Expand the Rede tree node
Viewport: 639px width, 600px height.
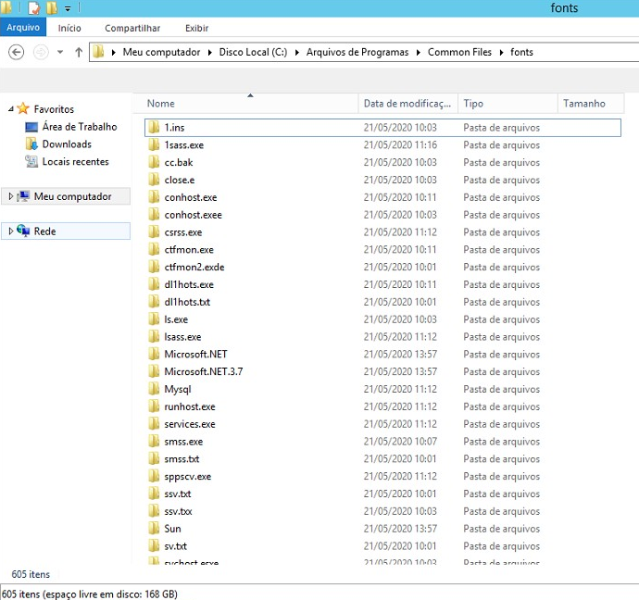pyautogui.click(x=10, y=231)
